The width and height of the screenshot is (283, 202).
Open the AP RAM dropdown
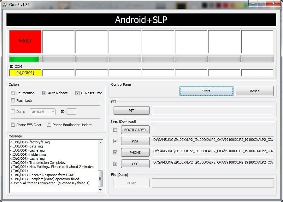point(43,112)
